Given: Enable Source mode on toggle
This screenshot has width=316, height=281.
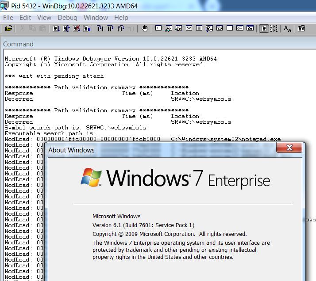Looking at the screenshot, I should [x=264, y=29].
